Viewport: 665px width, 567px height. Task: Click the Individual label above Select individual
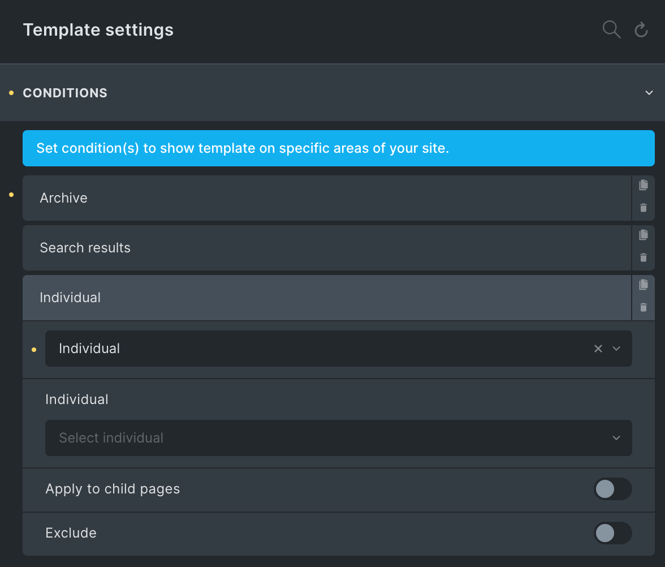(x=77, y=400)
